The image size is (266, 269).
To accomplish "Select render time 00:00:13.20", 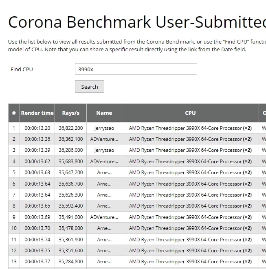I will point(37,128).
